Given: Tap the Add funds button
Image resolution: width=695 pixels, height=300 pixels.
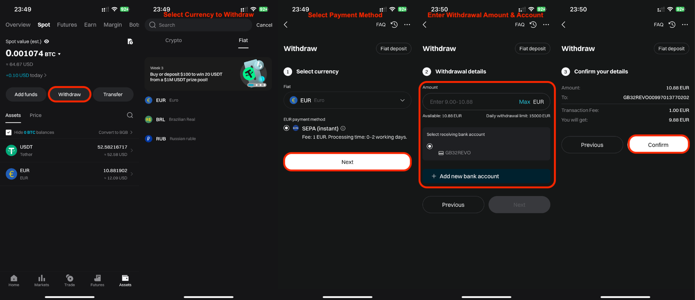Looking at the screenshot, I should pyautogui.click(x=26, y=95).
